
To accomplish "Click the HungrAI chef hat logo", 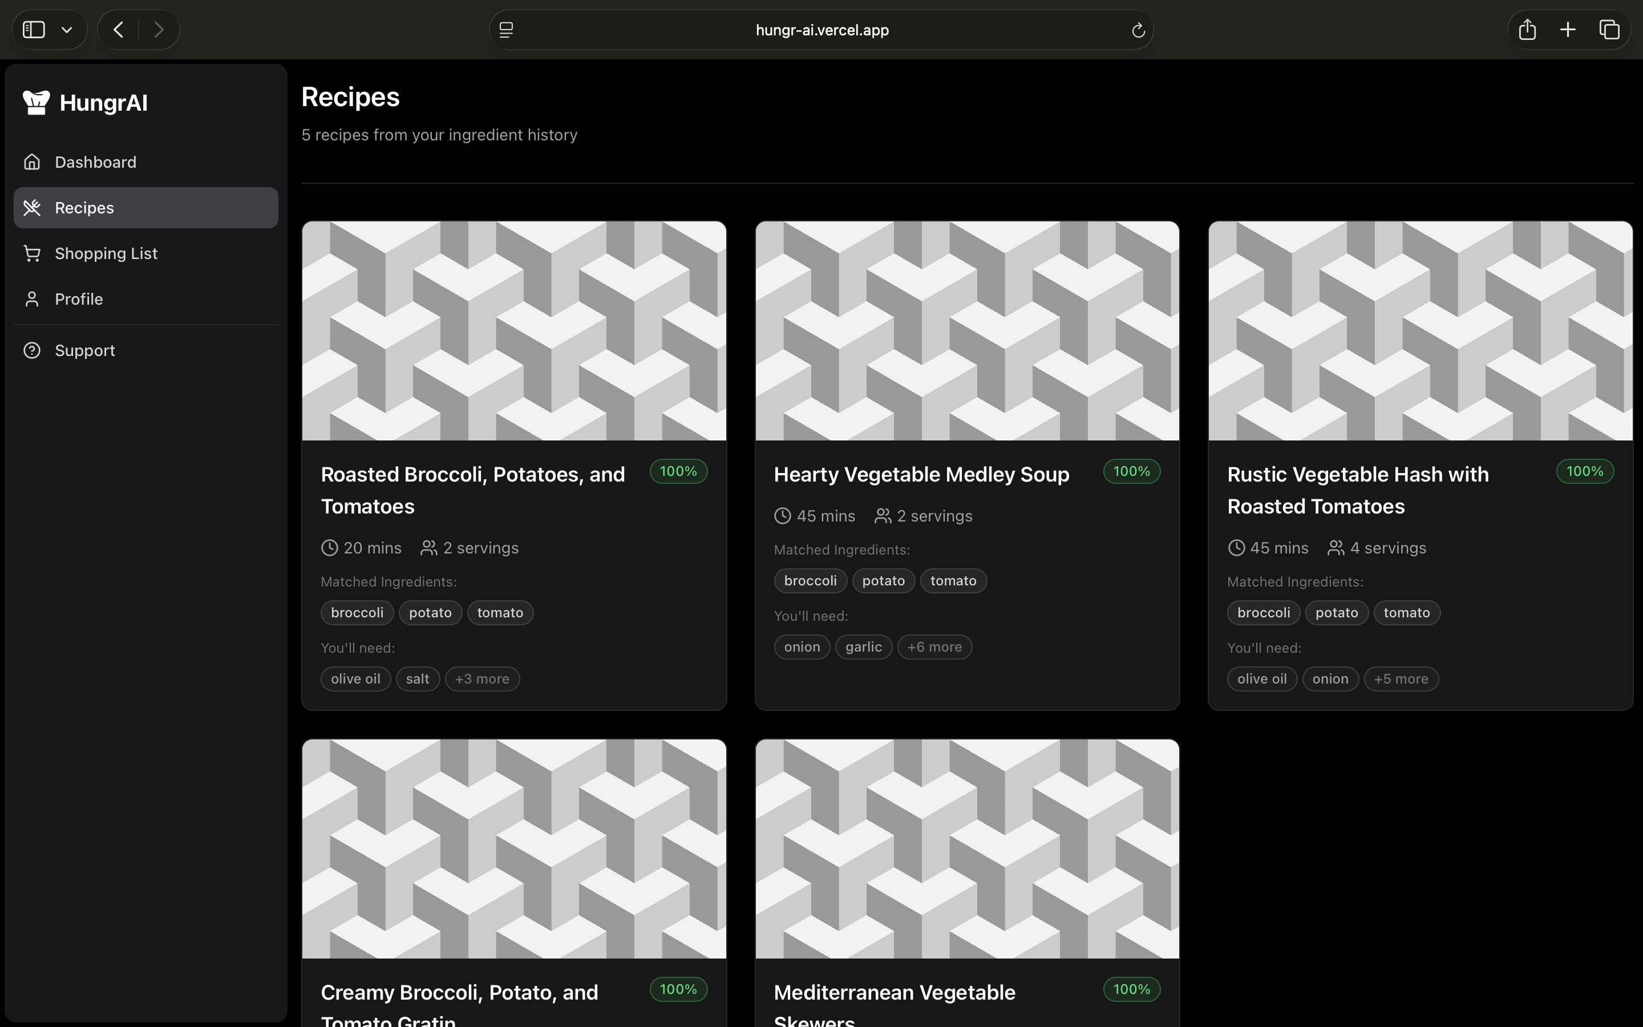I will coord(36,103).
